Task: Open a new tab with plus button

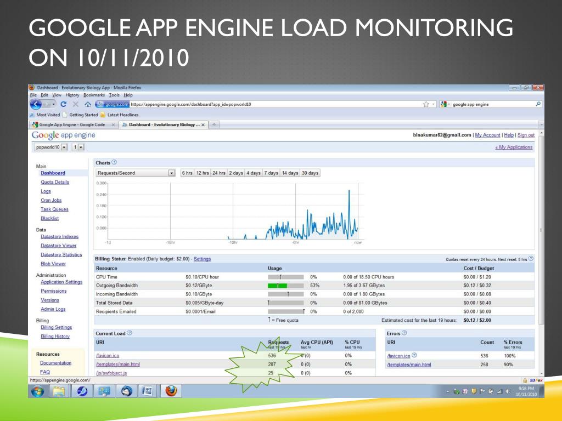Action: [214, 124]
